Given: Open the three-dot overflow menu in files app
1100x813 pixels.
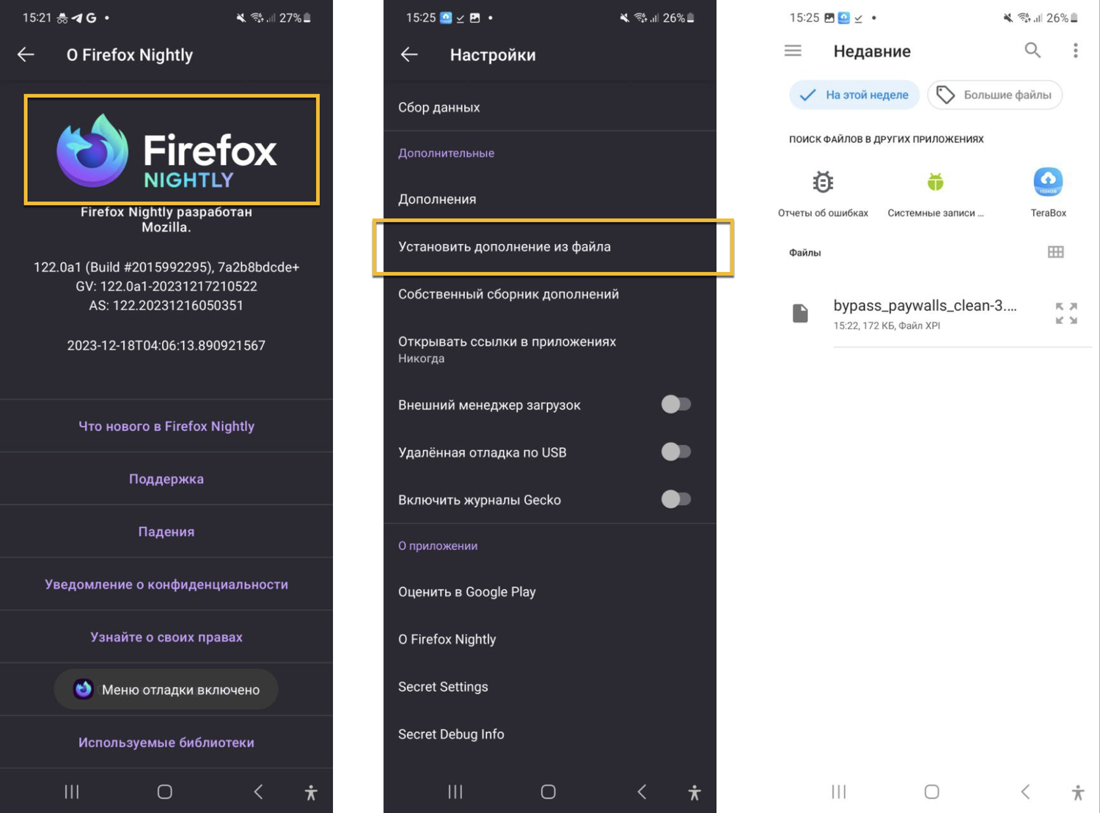Looking at the screenshot, I should 1075,51.
